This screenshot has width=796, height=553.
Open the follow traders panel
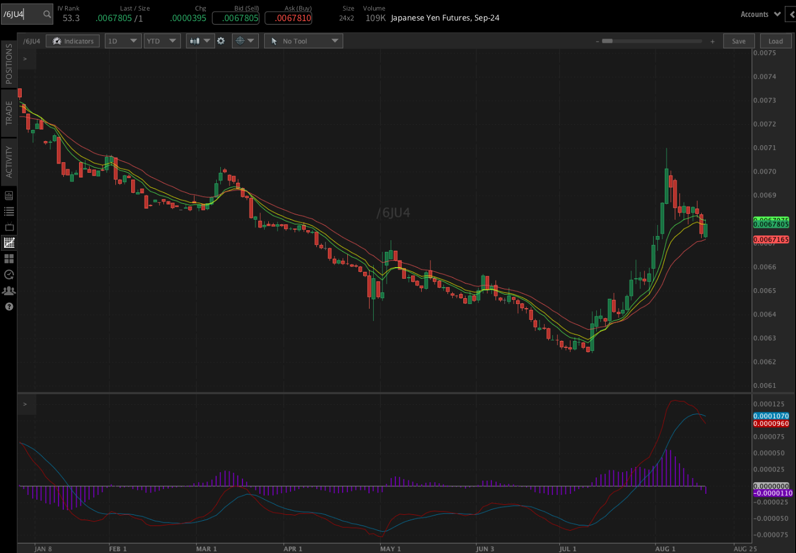click(x=8, y=290)
